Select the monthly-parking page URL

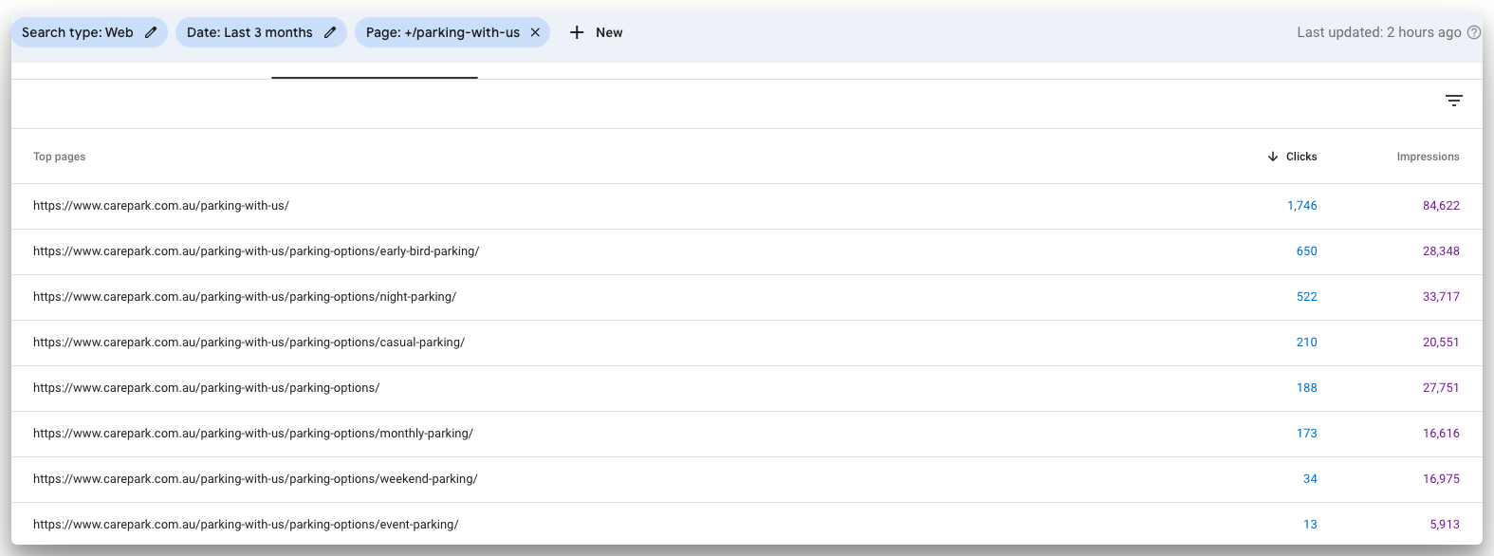click(x=253, y=434)
